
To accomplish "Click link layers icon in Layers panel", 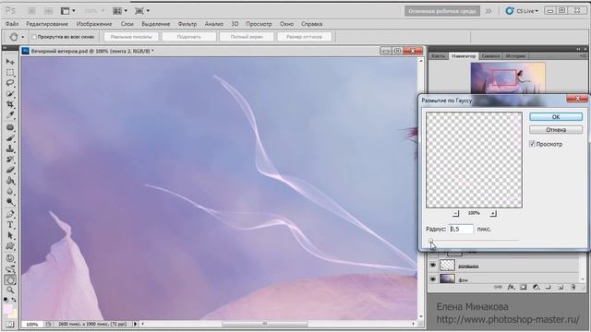I will [x=498, y=287].
